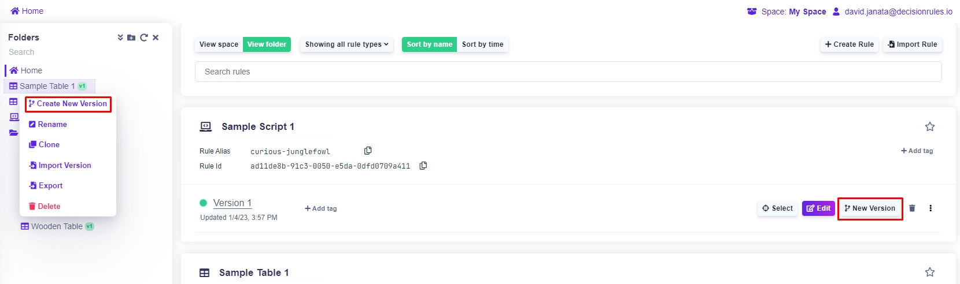Open Wooden Table in folder tree
This screenshot has width=960, height=284.
point(56,226)
